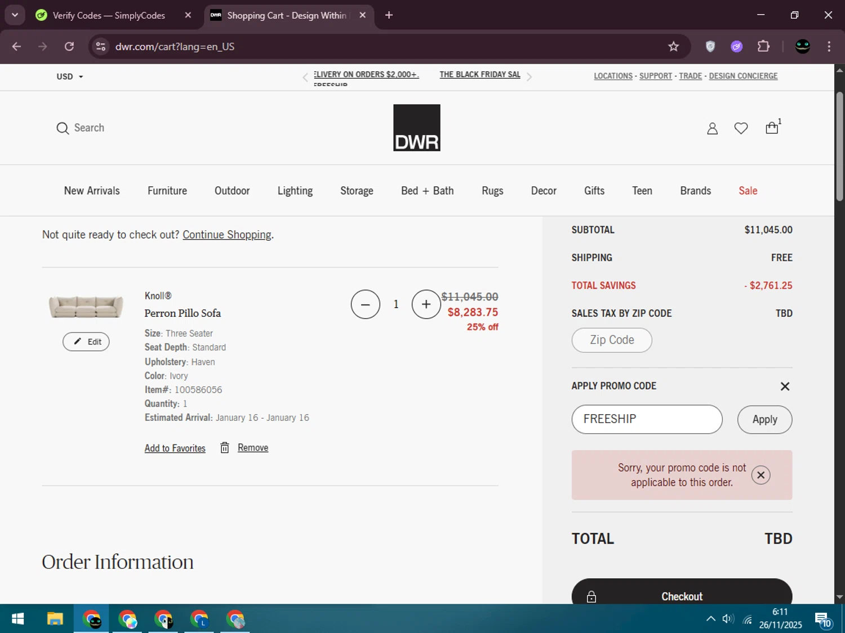The width and height of the screenshot is (845, 633).
Task: Click the purple extension icon in toolbar
Action: pyautogui.click(x=737, y=47)
